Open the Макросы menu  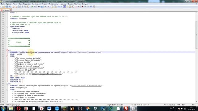tap(63, 4)
